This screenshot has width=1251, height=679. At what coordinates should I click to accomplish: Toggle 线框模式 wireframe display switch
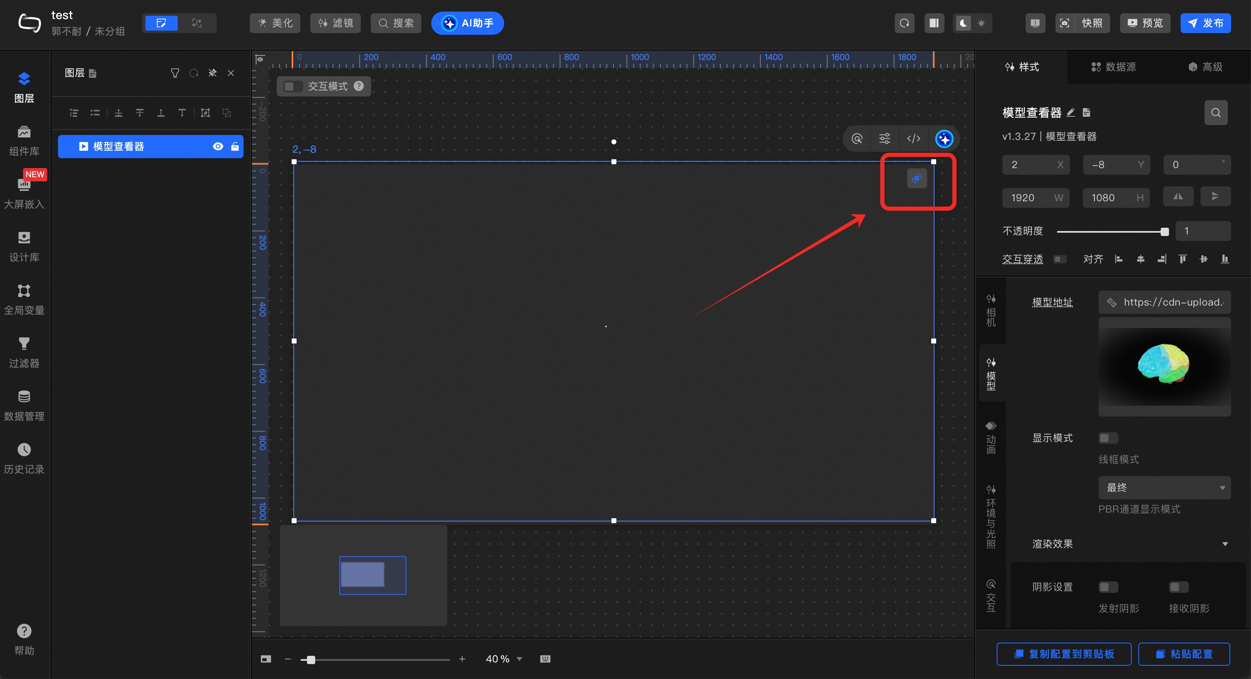[1108, 438]
